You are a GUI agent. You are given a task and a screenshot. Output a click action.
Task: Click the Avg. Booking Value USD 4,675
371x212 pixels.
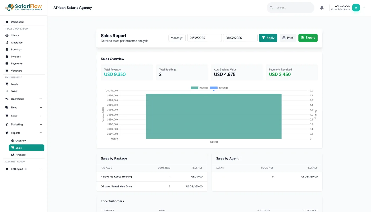pos(225,74)
